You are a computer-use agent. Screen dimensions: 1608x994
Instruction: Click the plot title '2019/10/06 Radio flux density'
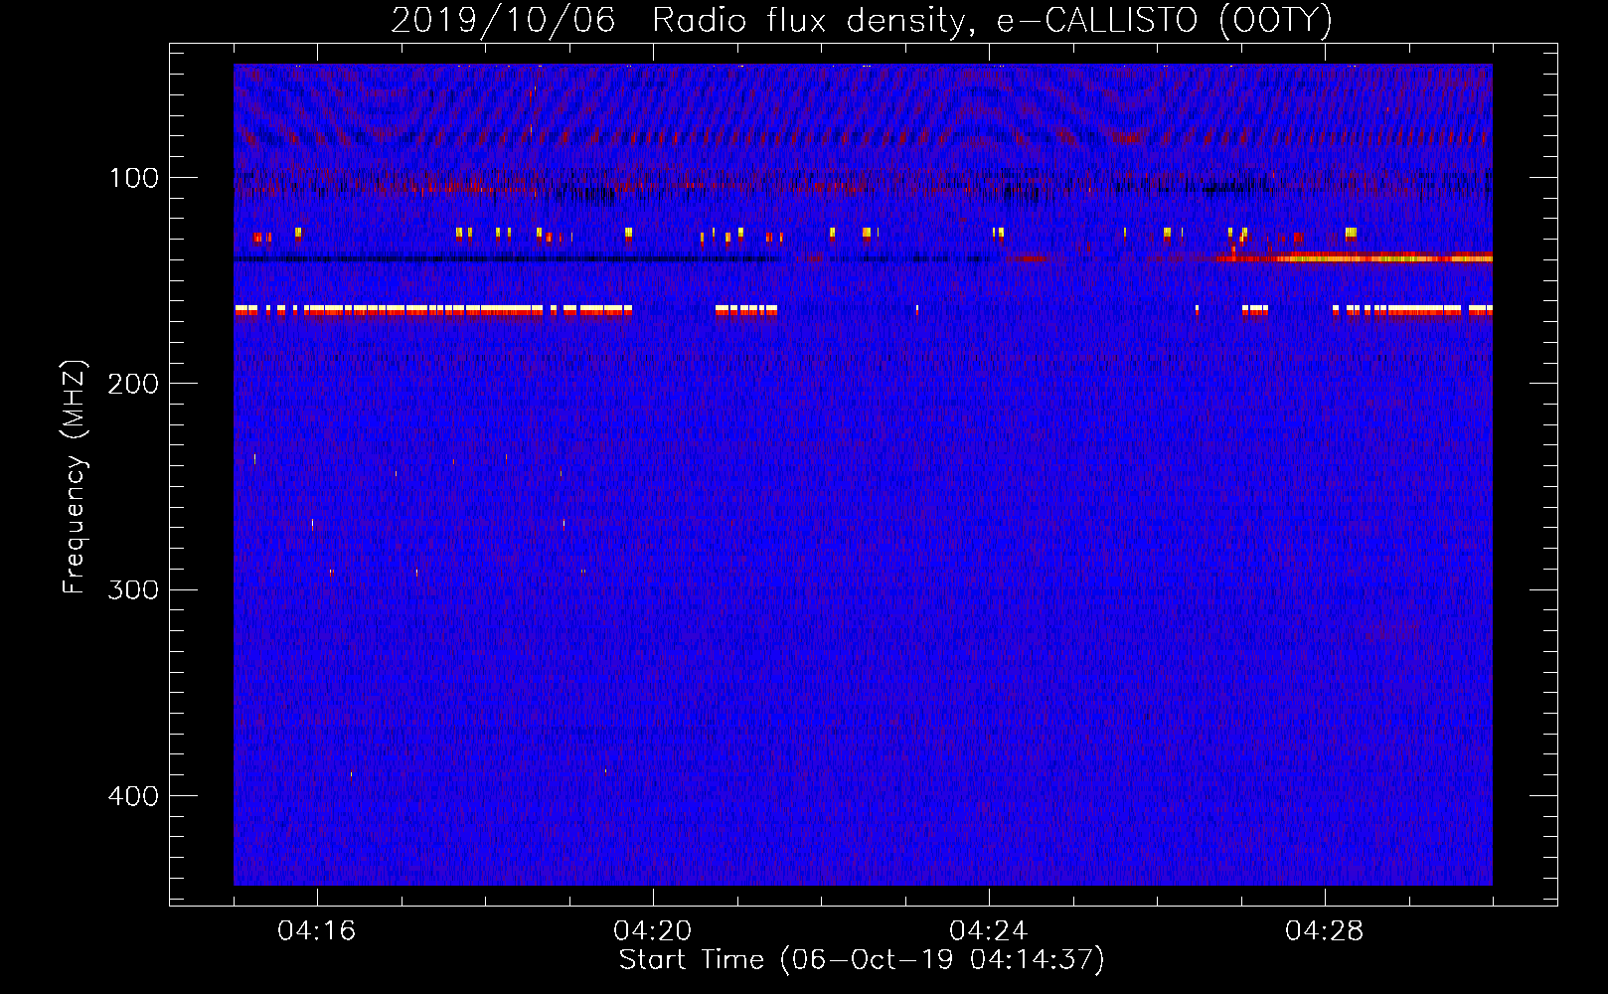coord(862,20)
